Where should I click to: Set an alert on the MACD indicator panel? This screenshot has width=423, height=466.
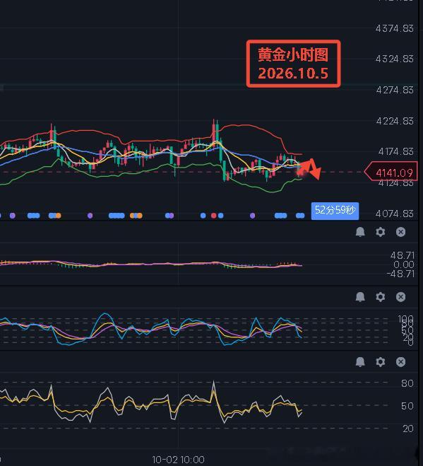pos(360,232)
